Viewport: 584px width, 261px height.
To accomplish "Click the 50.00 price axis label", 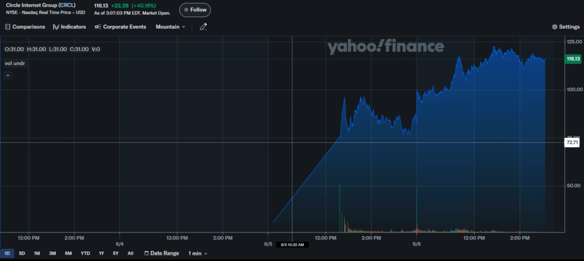I will click(574, 185).
